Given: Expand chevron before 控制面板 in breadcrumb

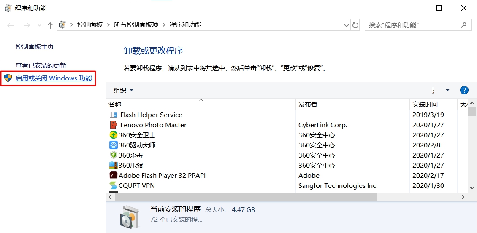Looking at the screenshot, I should (x=71, y=25).
